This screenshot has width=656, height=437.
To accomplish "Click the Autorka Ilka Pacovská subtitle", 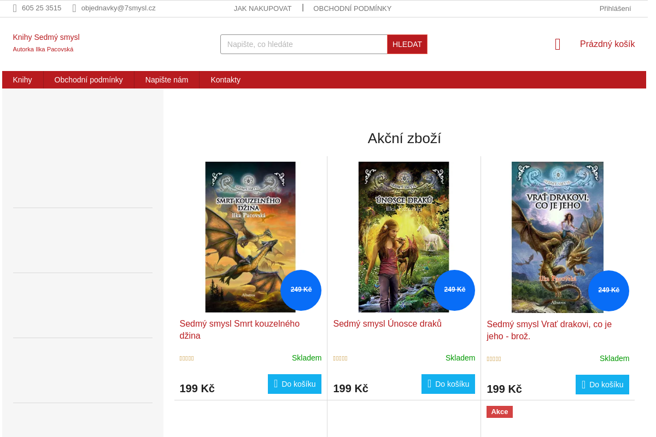I will 43,49.
